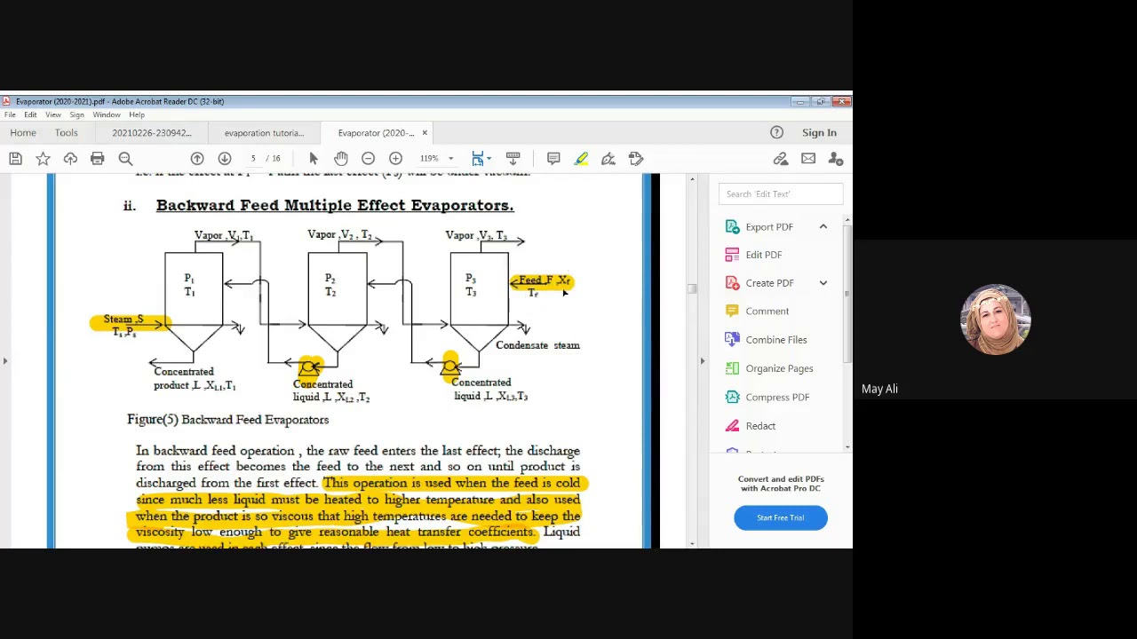
Task: Open the Home view
Action: 23,133
